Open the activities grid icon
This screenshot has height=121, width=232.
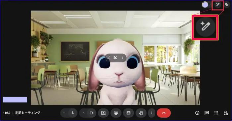(x=216, y=113)
